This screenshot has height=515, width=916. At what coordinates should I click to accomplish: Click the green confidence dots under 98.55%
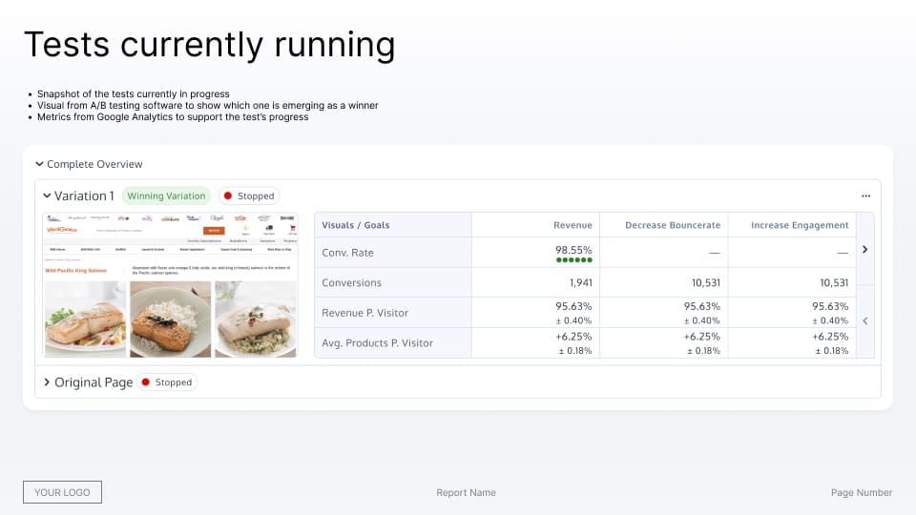point(572,259)
